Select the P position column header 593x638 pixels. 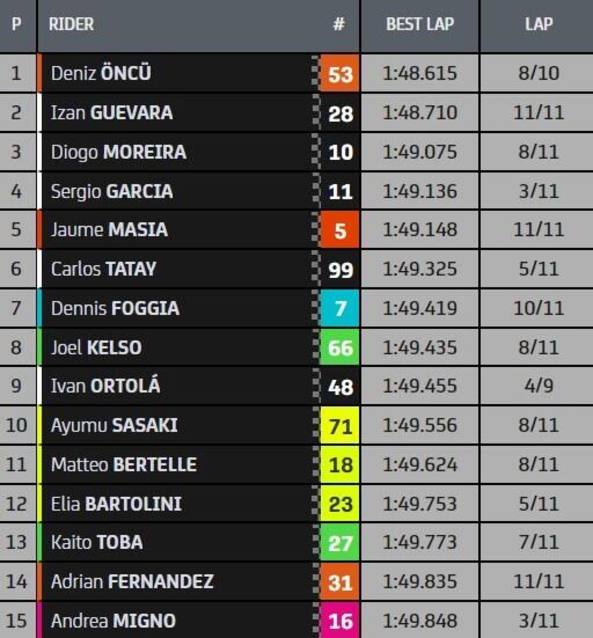17,24
